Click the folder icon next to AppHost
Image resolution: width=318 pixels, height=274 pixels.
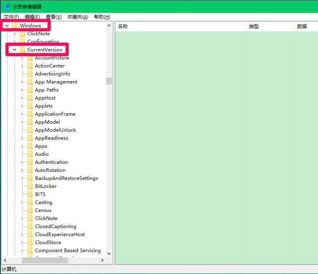30,98
